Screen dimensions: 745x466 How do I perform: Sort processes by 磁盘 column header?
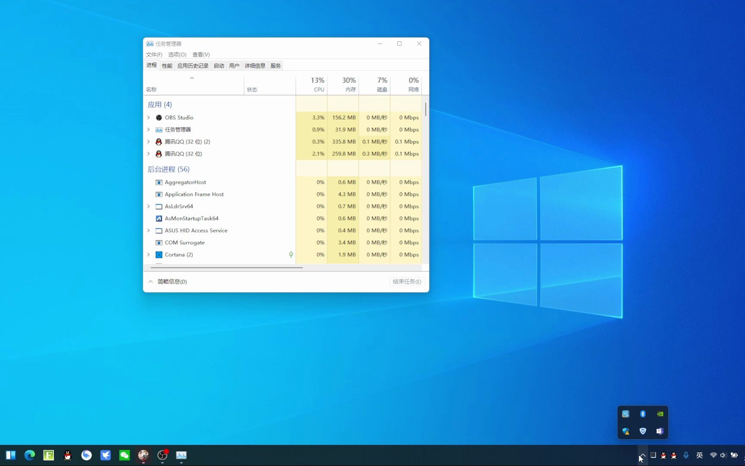375,85
